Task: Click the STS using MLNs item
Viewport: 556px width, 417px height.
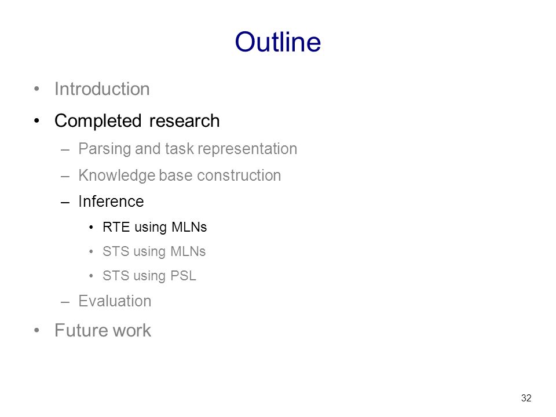Action: pos(154,251)
